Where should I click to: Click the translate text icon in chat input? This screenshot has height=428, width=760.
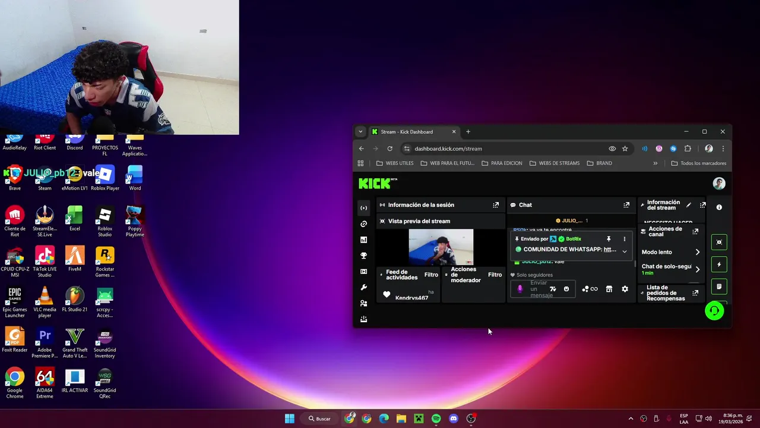pos(553,289)
